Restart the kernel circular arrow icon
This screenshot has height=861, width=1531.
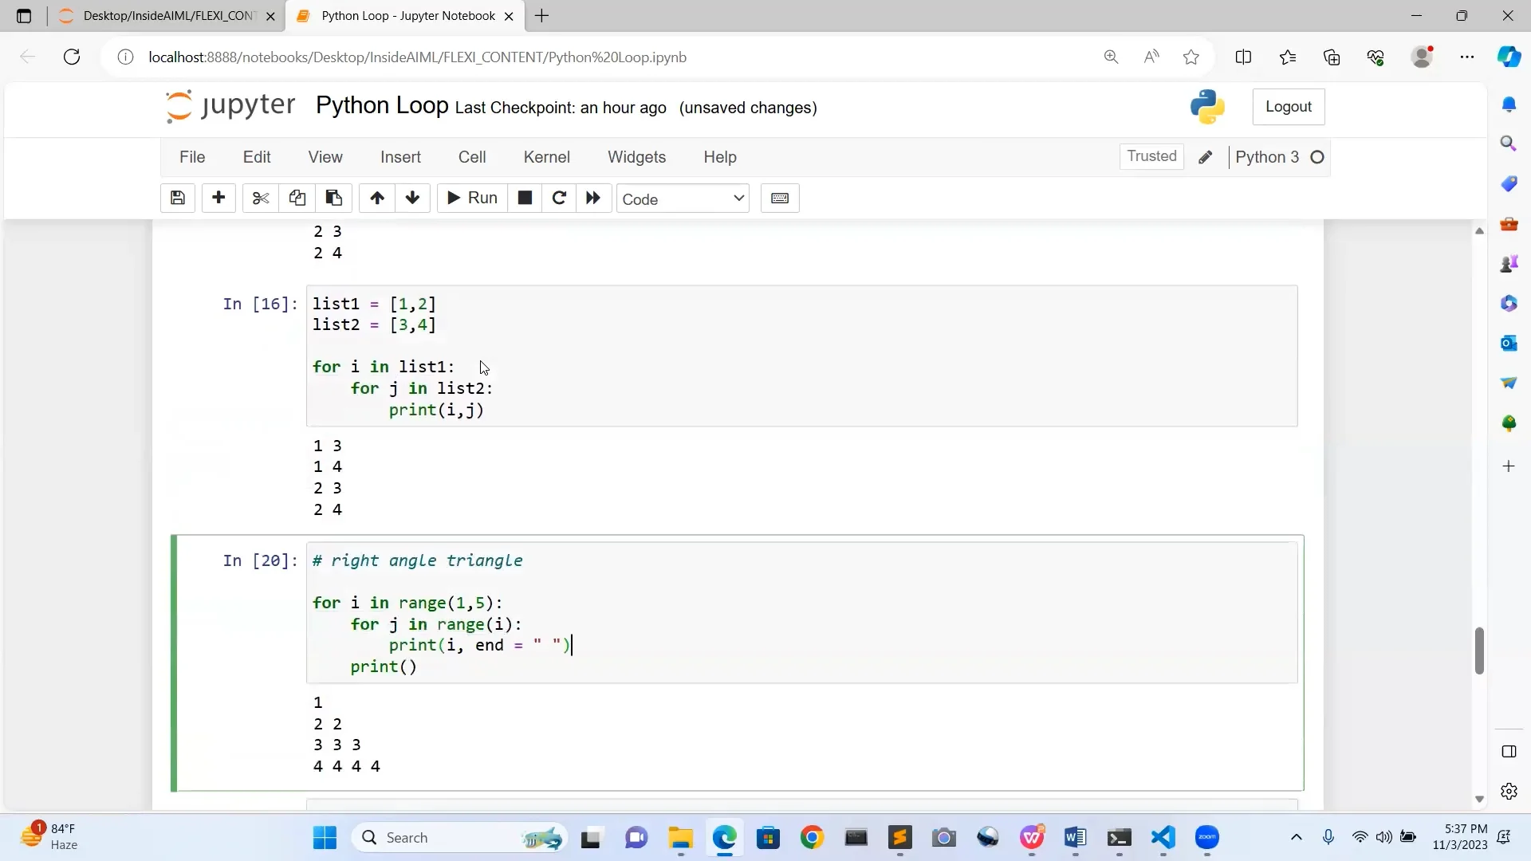pyautogui.click(x=559, y=199)
